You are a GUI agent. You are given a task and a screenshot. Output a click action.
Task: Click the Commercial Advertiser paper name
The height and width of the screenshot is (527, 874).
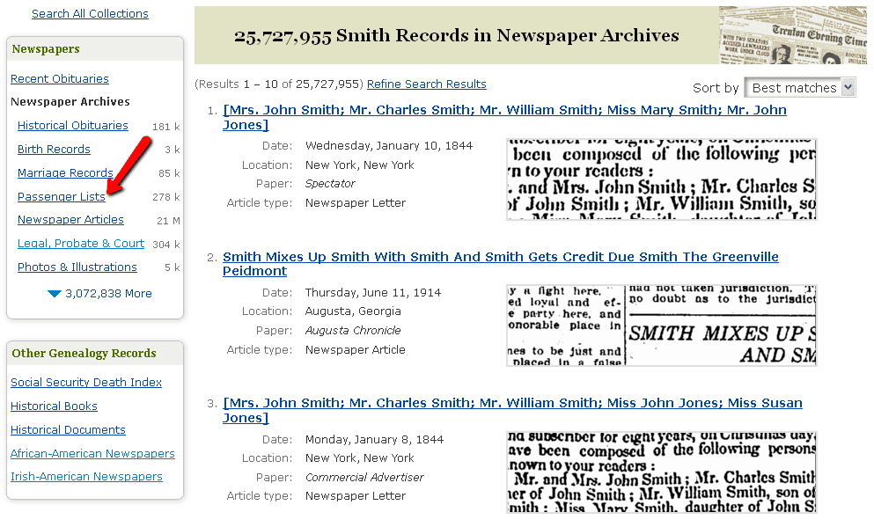pyautogui.click(x=364, y=478)
